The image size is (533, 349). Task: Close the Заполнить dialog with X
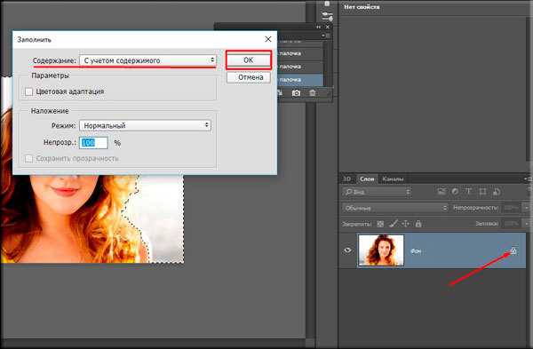(x=268, y=39)
